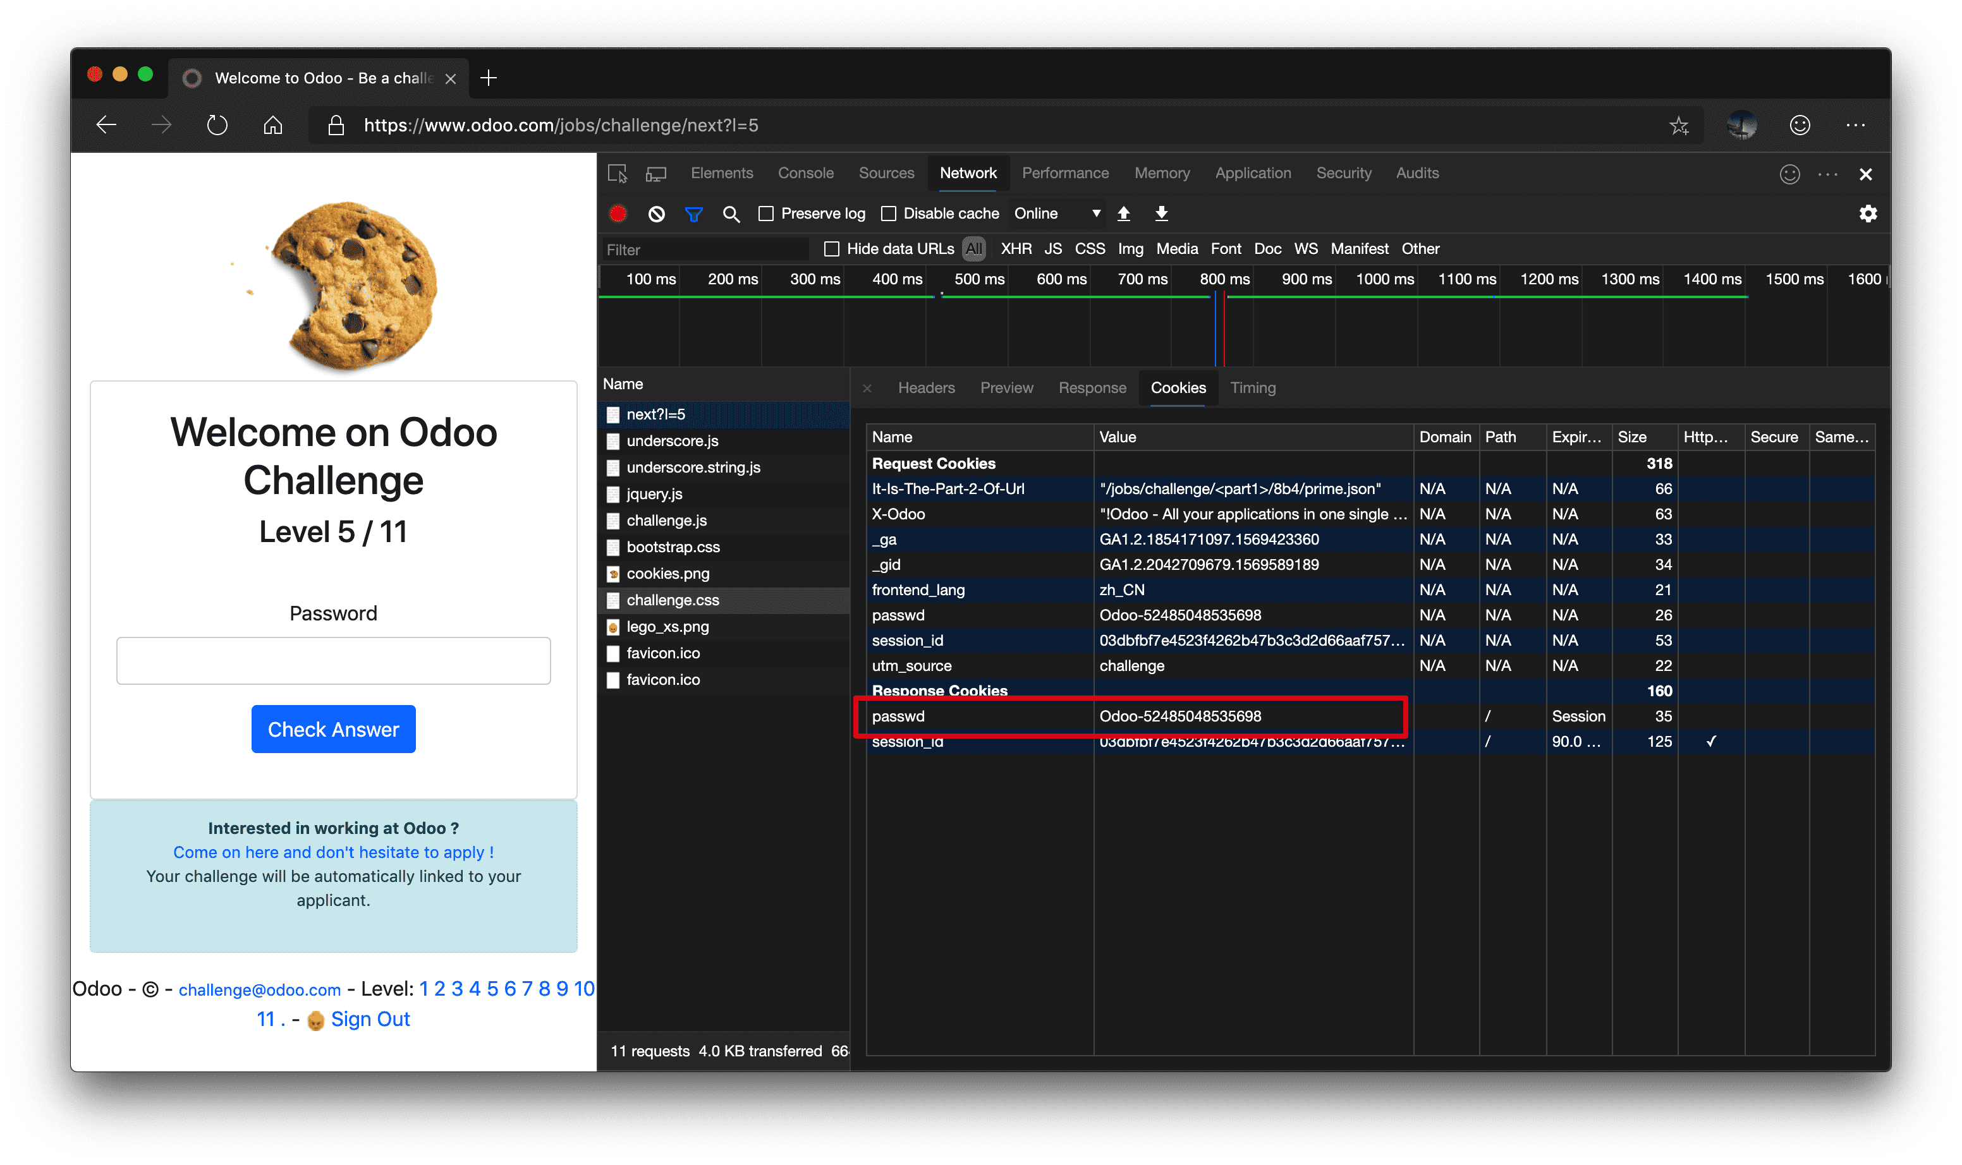The image size is (1962, 1165).
Task: Select the cookies.png request row
Action: (x=724, y=574)
